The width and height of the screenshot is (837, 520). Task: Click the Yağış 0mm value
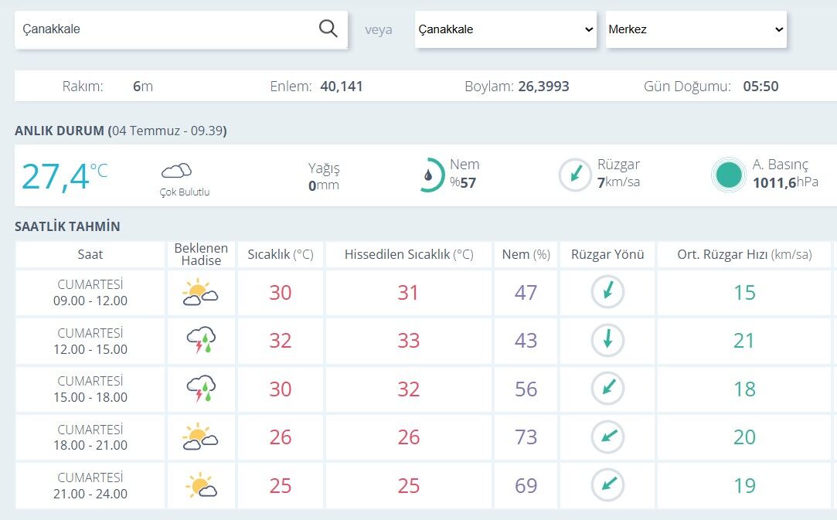[x=324, y=185]
